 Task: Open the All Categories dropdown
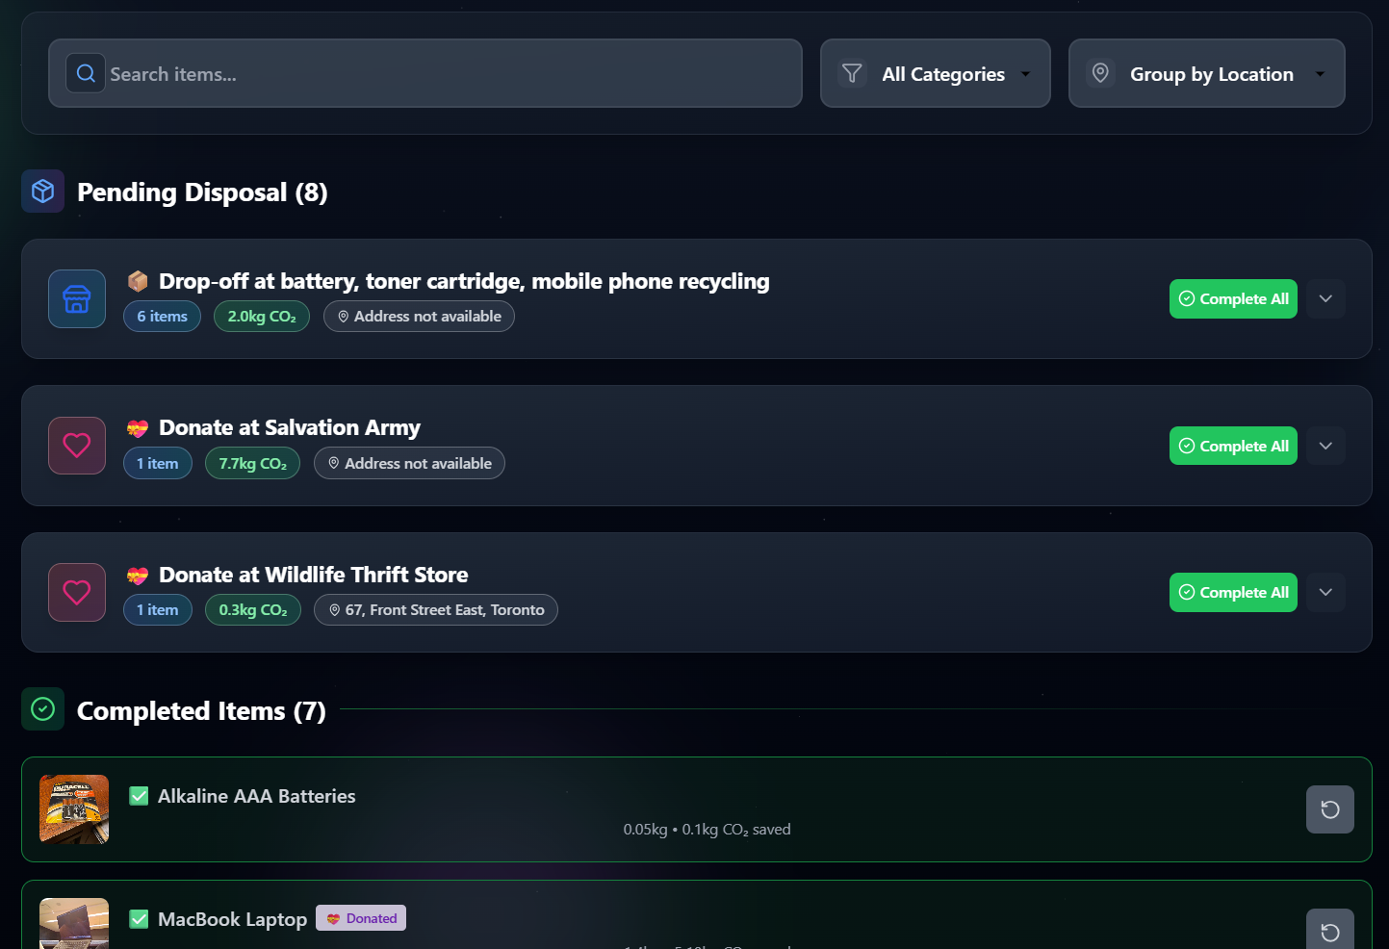[935, 72]
